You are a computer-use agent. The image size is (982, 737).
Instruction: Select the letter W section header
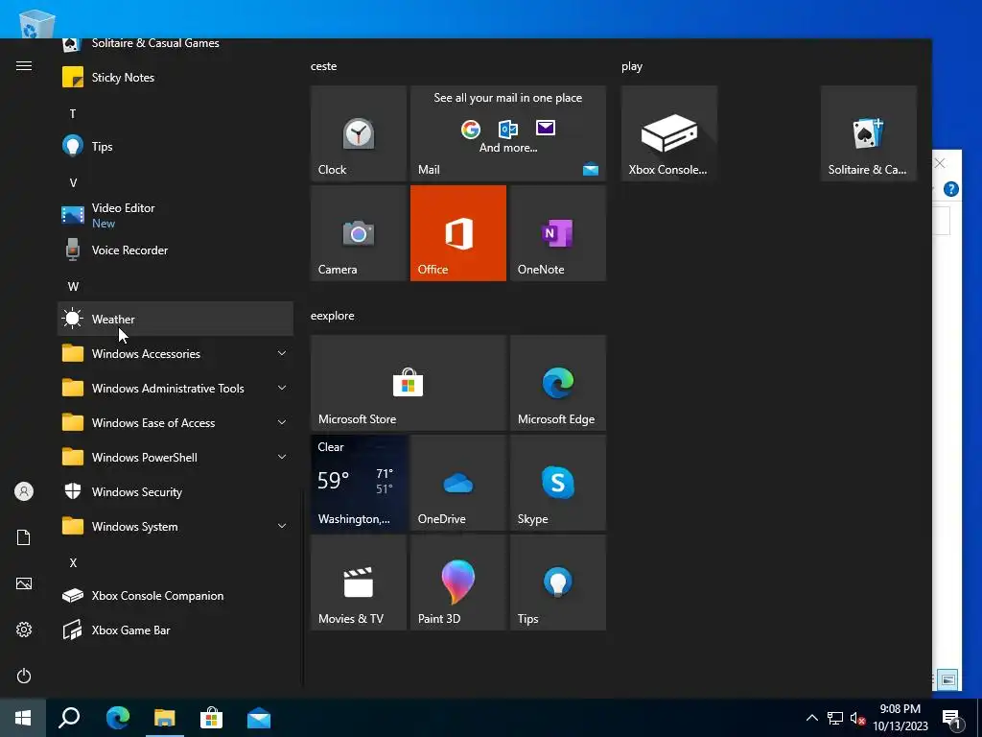[73, 286]
